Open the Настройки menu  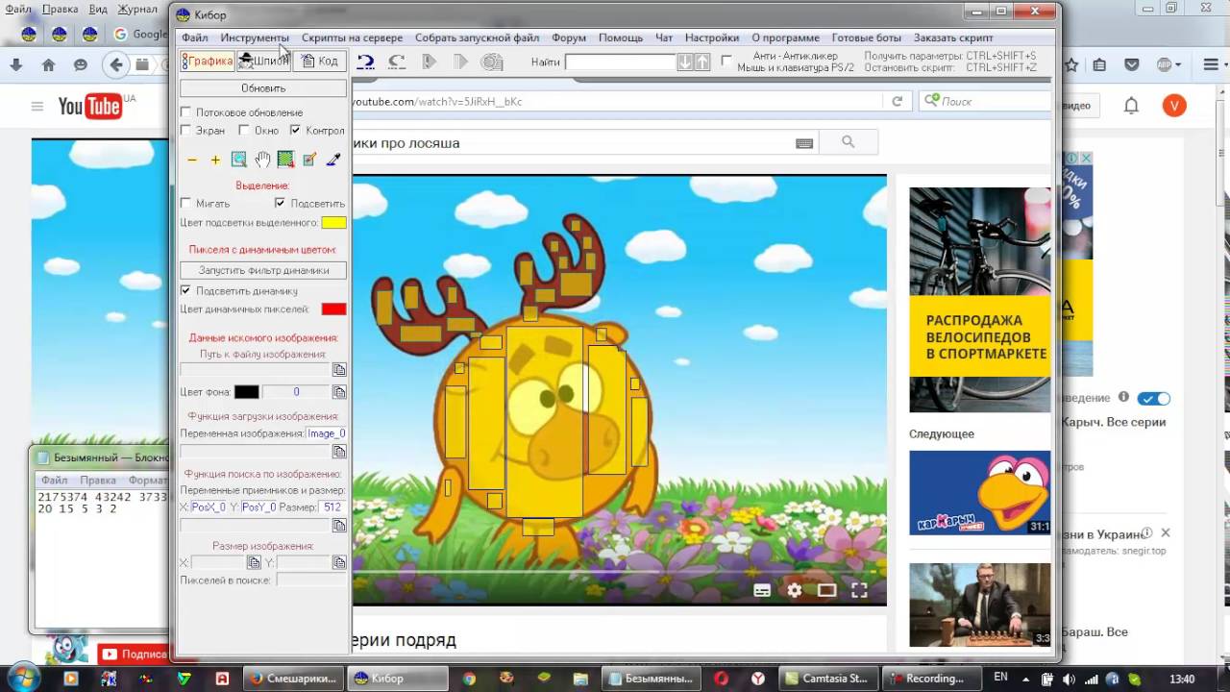tap(712, 37)
